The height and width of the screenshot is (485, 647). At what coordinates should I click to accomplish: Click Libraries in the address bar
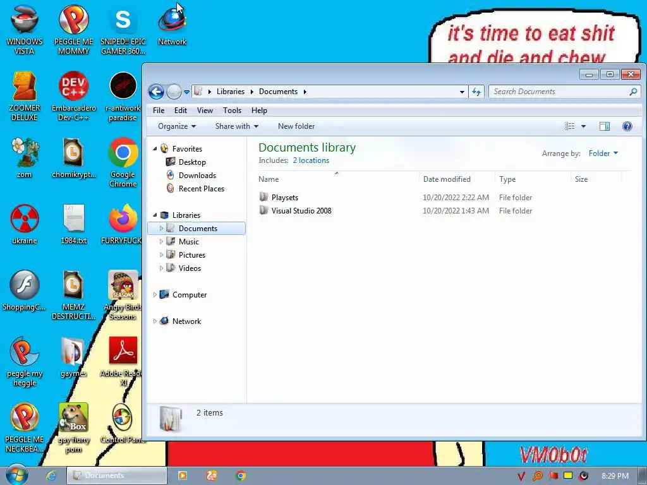[x=230, y=92]
